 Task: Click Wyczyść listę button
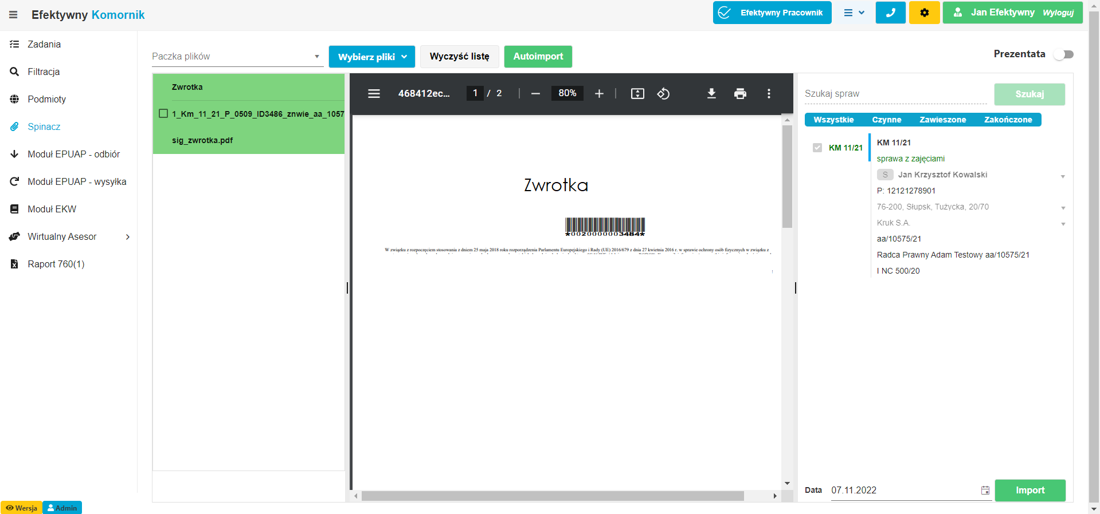(x=459, y=57)
